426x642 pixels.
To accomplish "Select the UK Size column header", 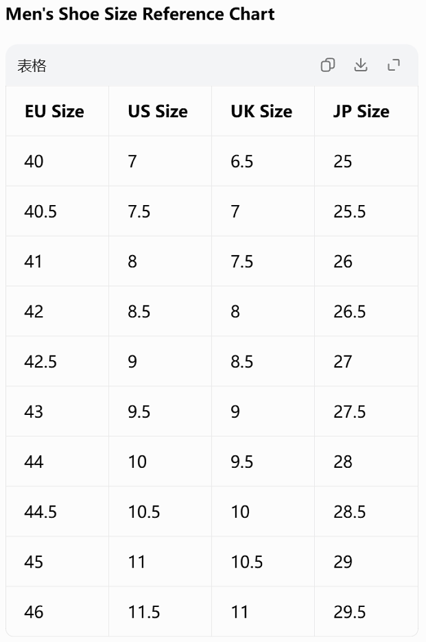I will 261,111.
